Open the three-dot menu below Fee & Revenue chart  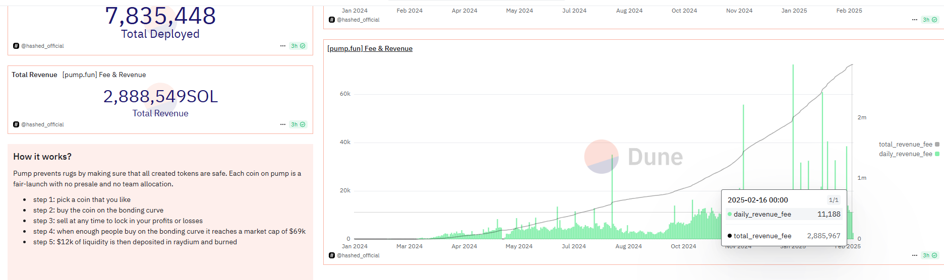(914, 255)
